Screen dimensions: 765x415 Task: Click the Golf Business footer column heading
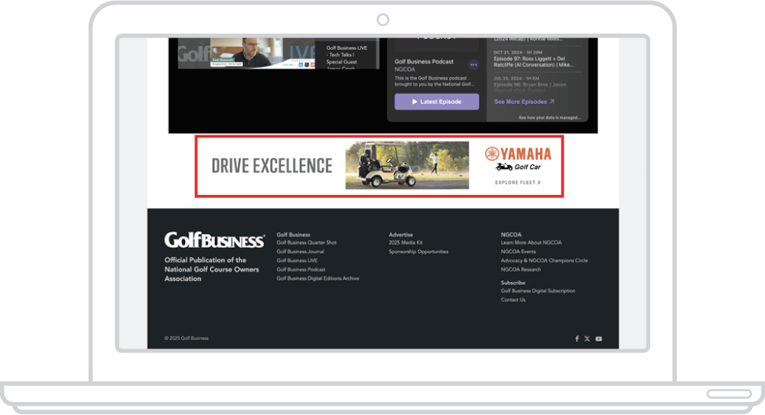293,235
